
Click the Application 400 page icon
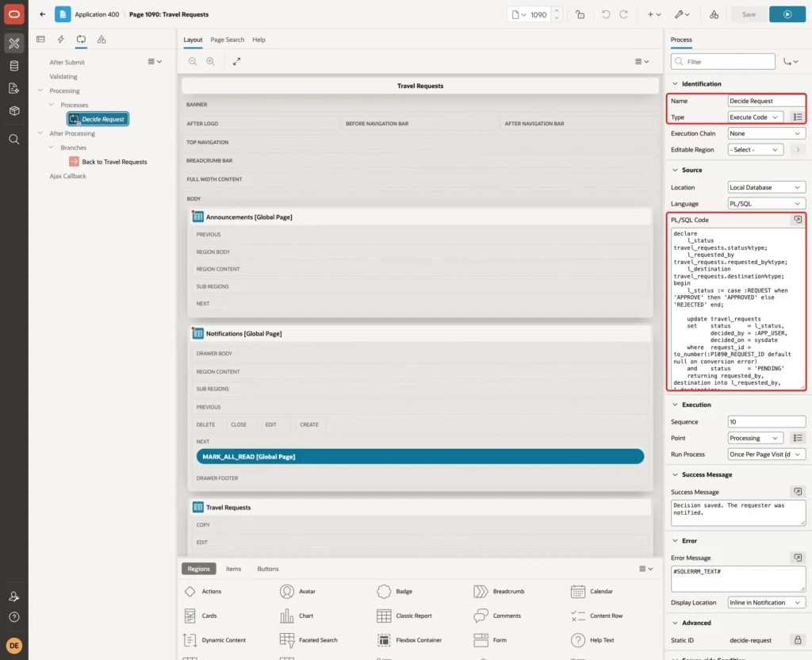point(63,14)
